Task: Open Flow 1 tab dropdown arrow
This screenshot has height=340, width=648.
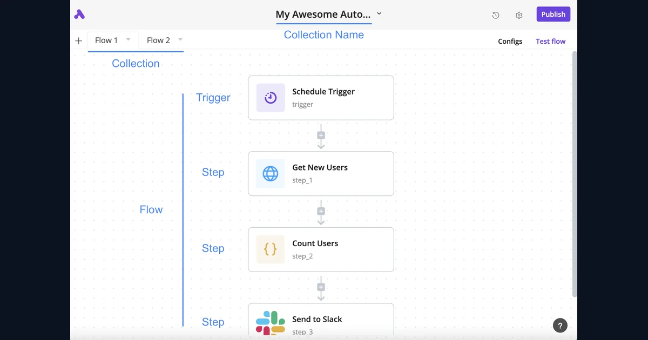Action: coord(128,40)
